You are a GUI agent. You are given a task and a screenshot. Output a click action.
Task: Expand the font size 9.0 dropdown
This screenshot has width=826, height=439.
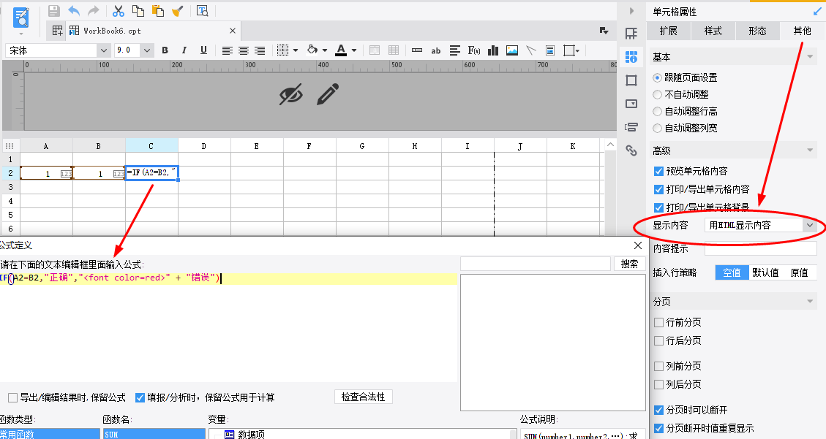click(x=147, y=50)
